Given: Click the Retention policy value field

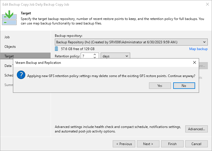Looking at the screenshot, I should tap(87, 56).
